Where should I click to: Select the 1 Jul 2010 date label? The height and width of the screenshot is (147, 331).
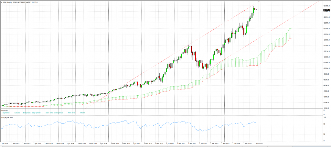pyautogui.click(x=5, y=143)
